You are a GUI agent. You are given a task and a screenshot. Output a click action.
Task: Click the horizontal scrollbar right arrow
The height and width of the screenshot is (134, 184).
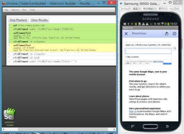coord(114,129)
